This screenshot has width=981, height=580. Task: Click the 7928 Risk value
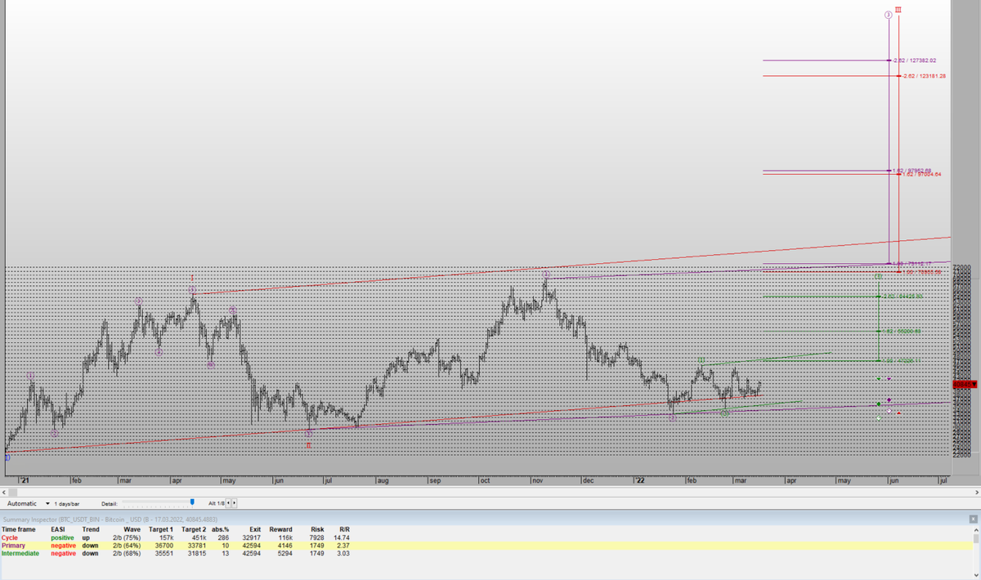(316, 538)
